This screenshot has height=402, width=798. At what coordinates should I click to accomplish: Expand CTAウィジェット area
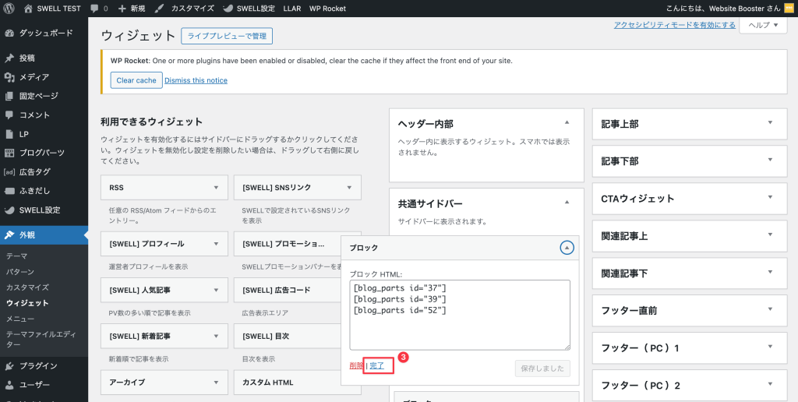tap(770, 197)
